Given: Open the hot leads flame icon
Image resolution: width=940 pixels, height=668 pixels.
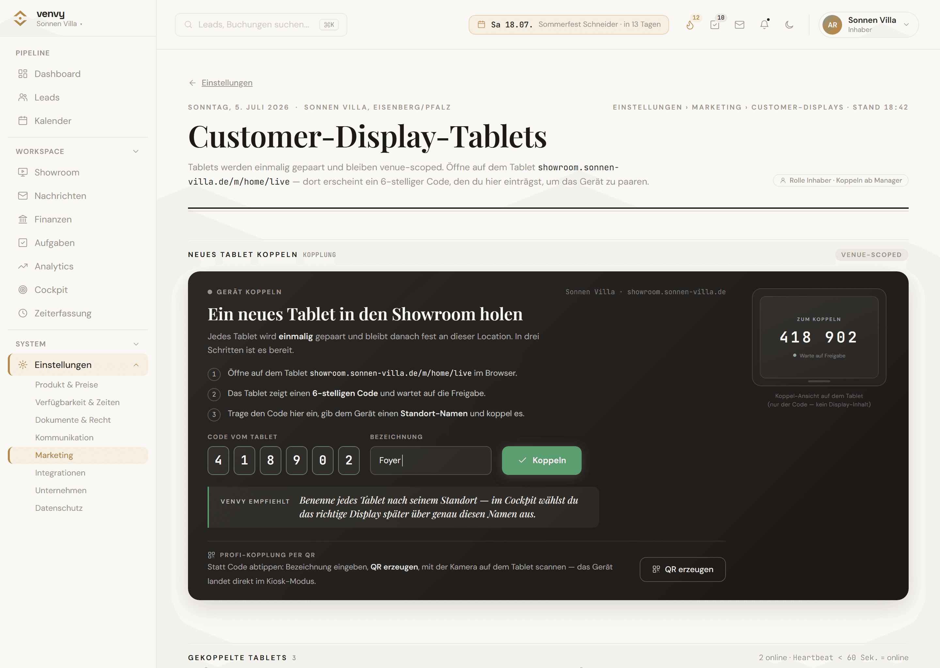Looking at the screenshot, I should [690, 25].
